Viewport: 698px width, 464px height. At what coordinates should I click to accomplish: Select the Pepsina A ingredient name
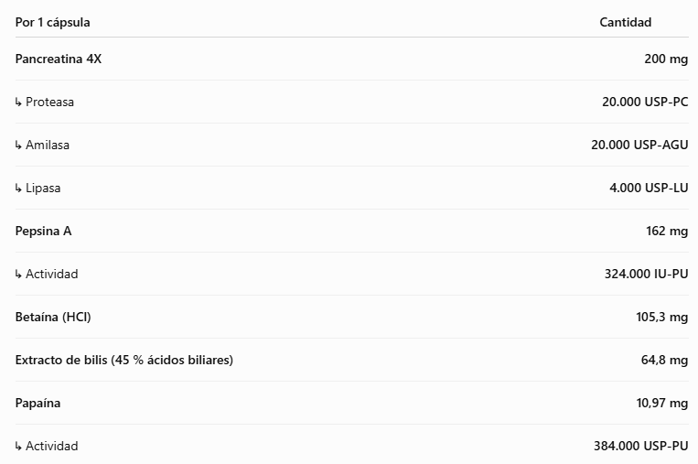point(43,232)
